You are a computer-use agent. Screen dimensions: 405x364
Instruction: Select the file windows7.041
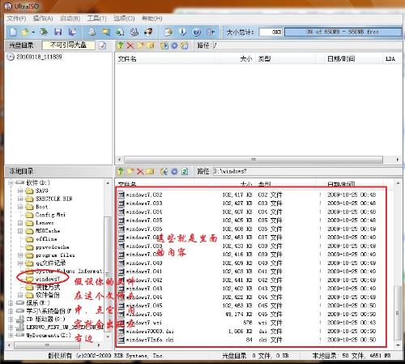144,272
